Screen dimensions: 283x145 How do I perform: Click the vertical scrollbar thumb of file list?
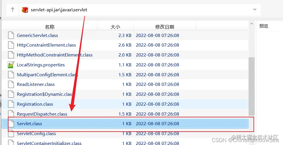point(251,86)
